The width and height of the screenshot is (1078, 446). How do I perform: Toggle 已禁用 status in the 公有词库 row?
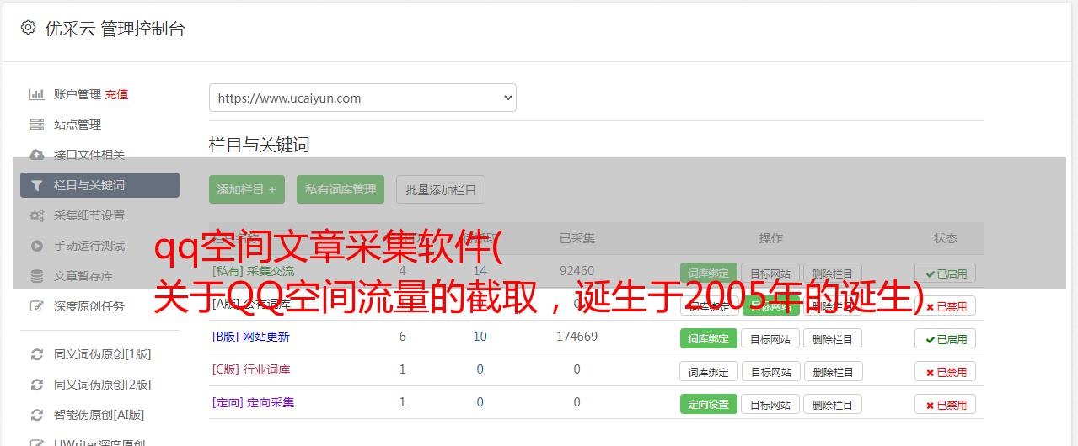[x=946, y=306]
